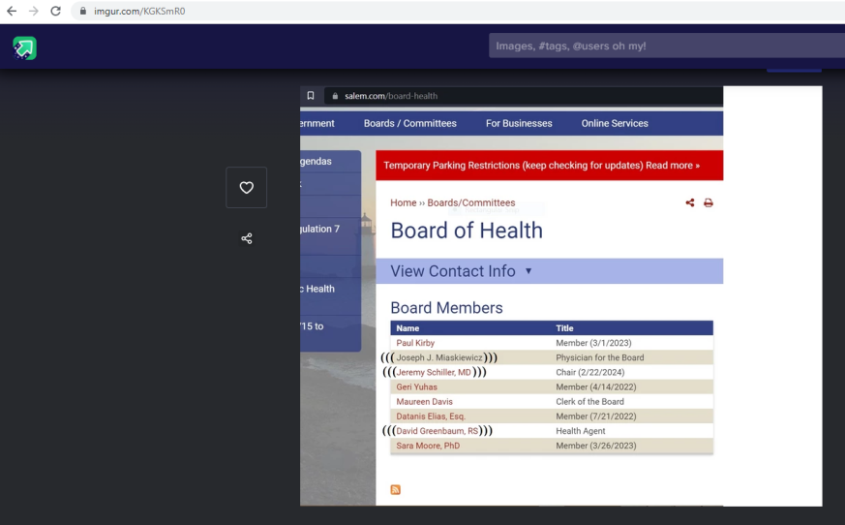
Task: Click the Name column header
Action: click(407, 328)
